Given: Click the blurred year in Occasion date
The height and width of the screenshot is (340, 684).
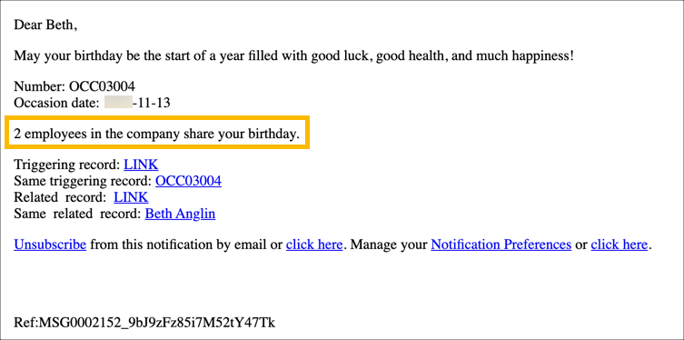Looking at the screenshot, I should pos(118,104).
